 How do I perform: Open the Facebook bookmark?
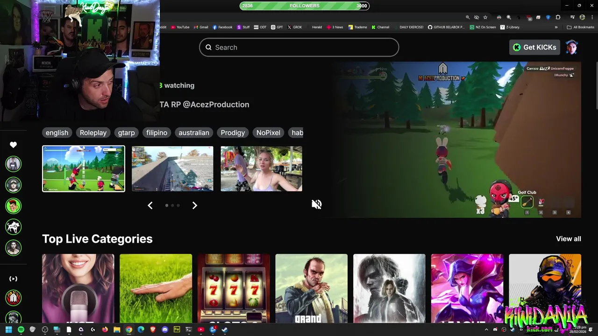coord(222,27)
